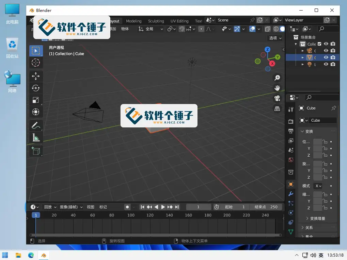Hide the selected Cube eye icon
Image resolution: width=347 pixels, height=260 pixels.
click(326, 57)
